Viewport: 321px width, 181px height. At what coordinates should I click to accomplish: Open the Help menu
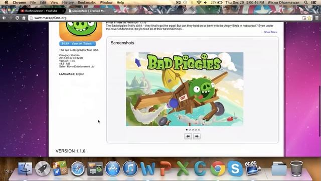pos(120,3)
